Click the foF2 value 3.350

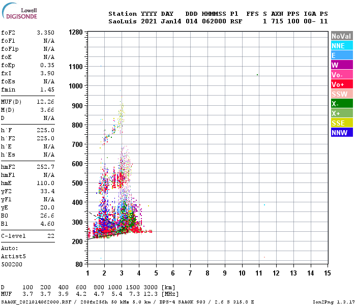coord(45,33)
